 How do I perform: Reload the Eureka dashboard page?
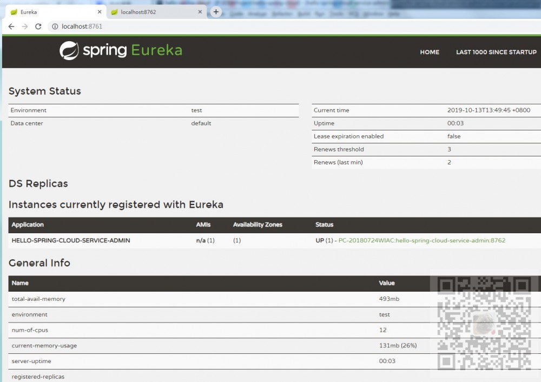click(38, 27)
